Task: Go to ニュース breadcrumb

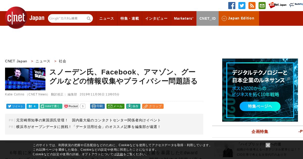Action: (x=43, y=61)
